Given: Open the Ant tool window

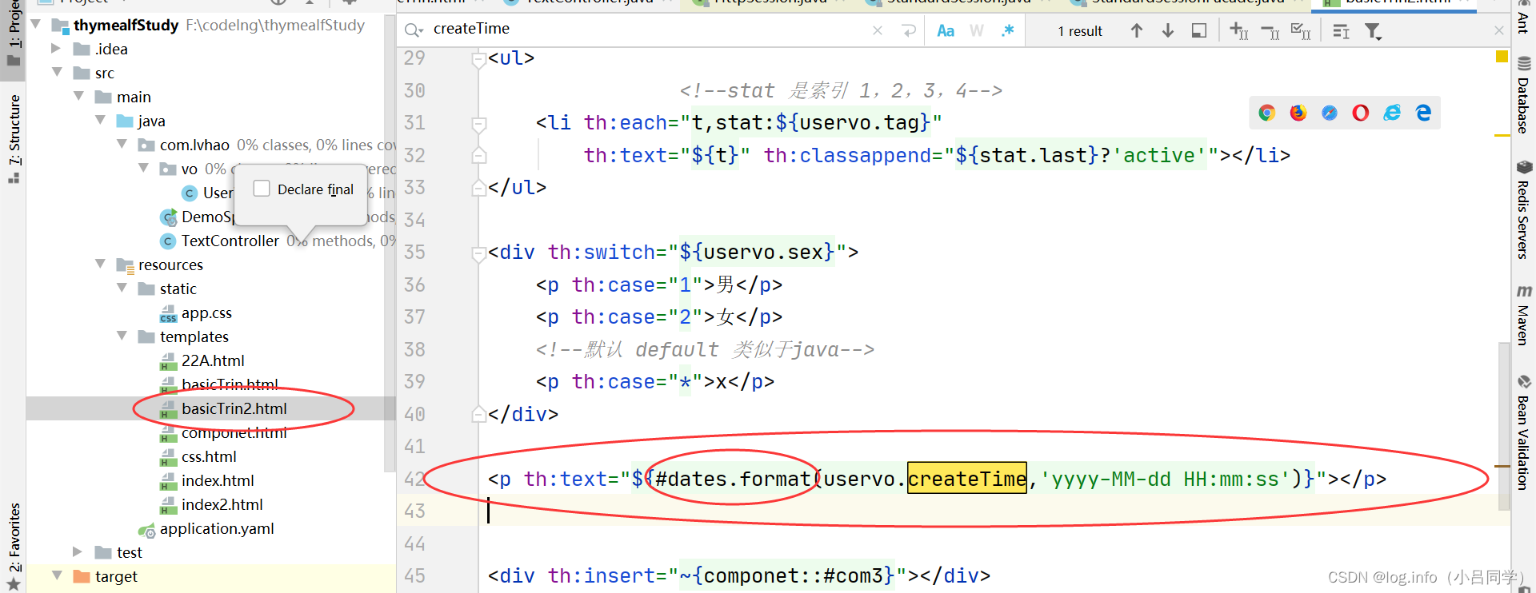Looking at the screenshot, I should [1523, 18].
